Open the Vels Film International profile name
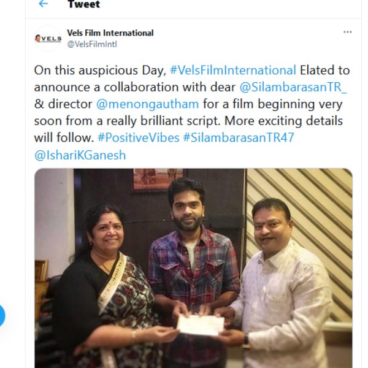 pyautogui.click(x=110, y=33)
